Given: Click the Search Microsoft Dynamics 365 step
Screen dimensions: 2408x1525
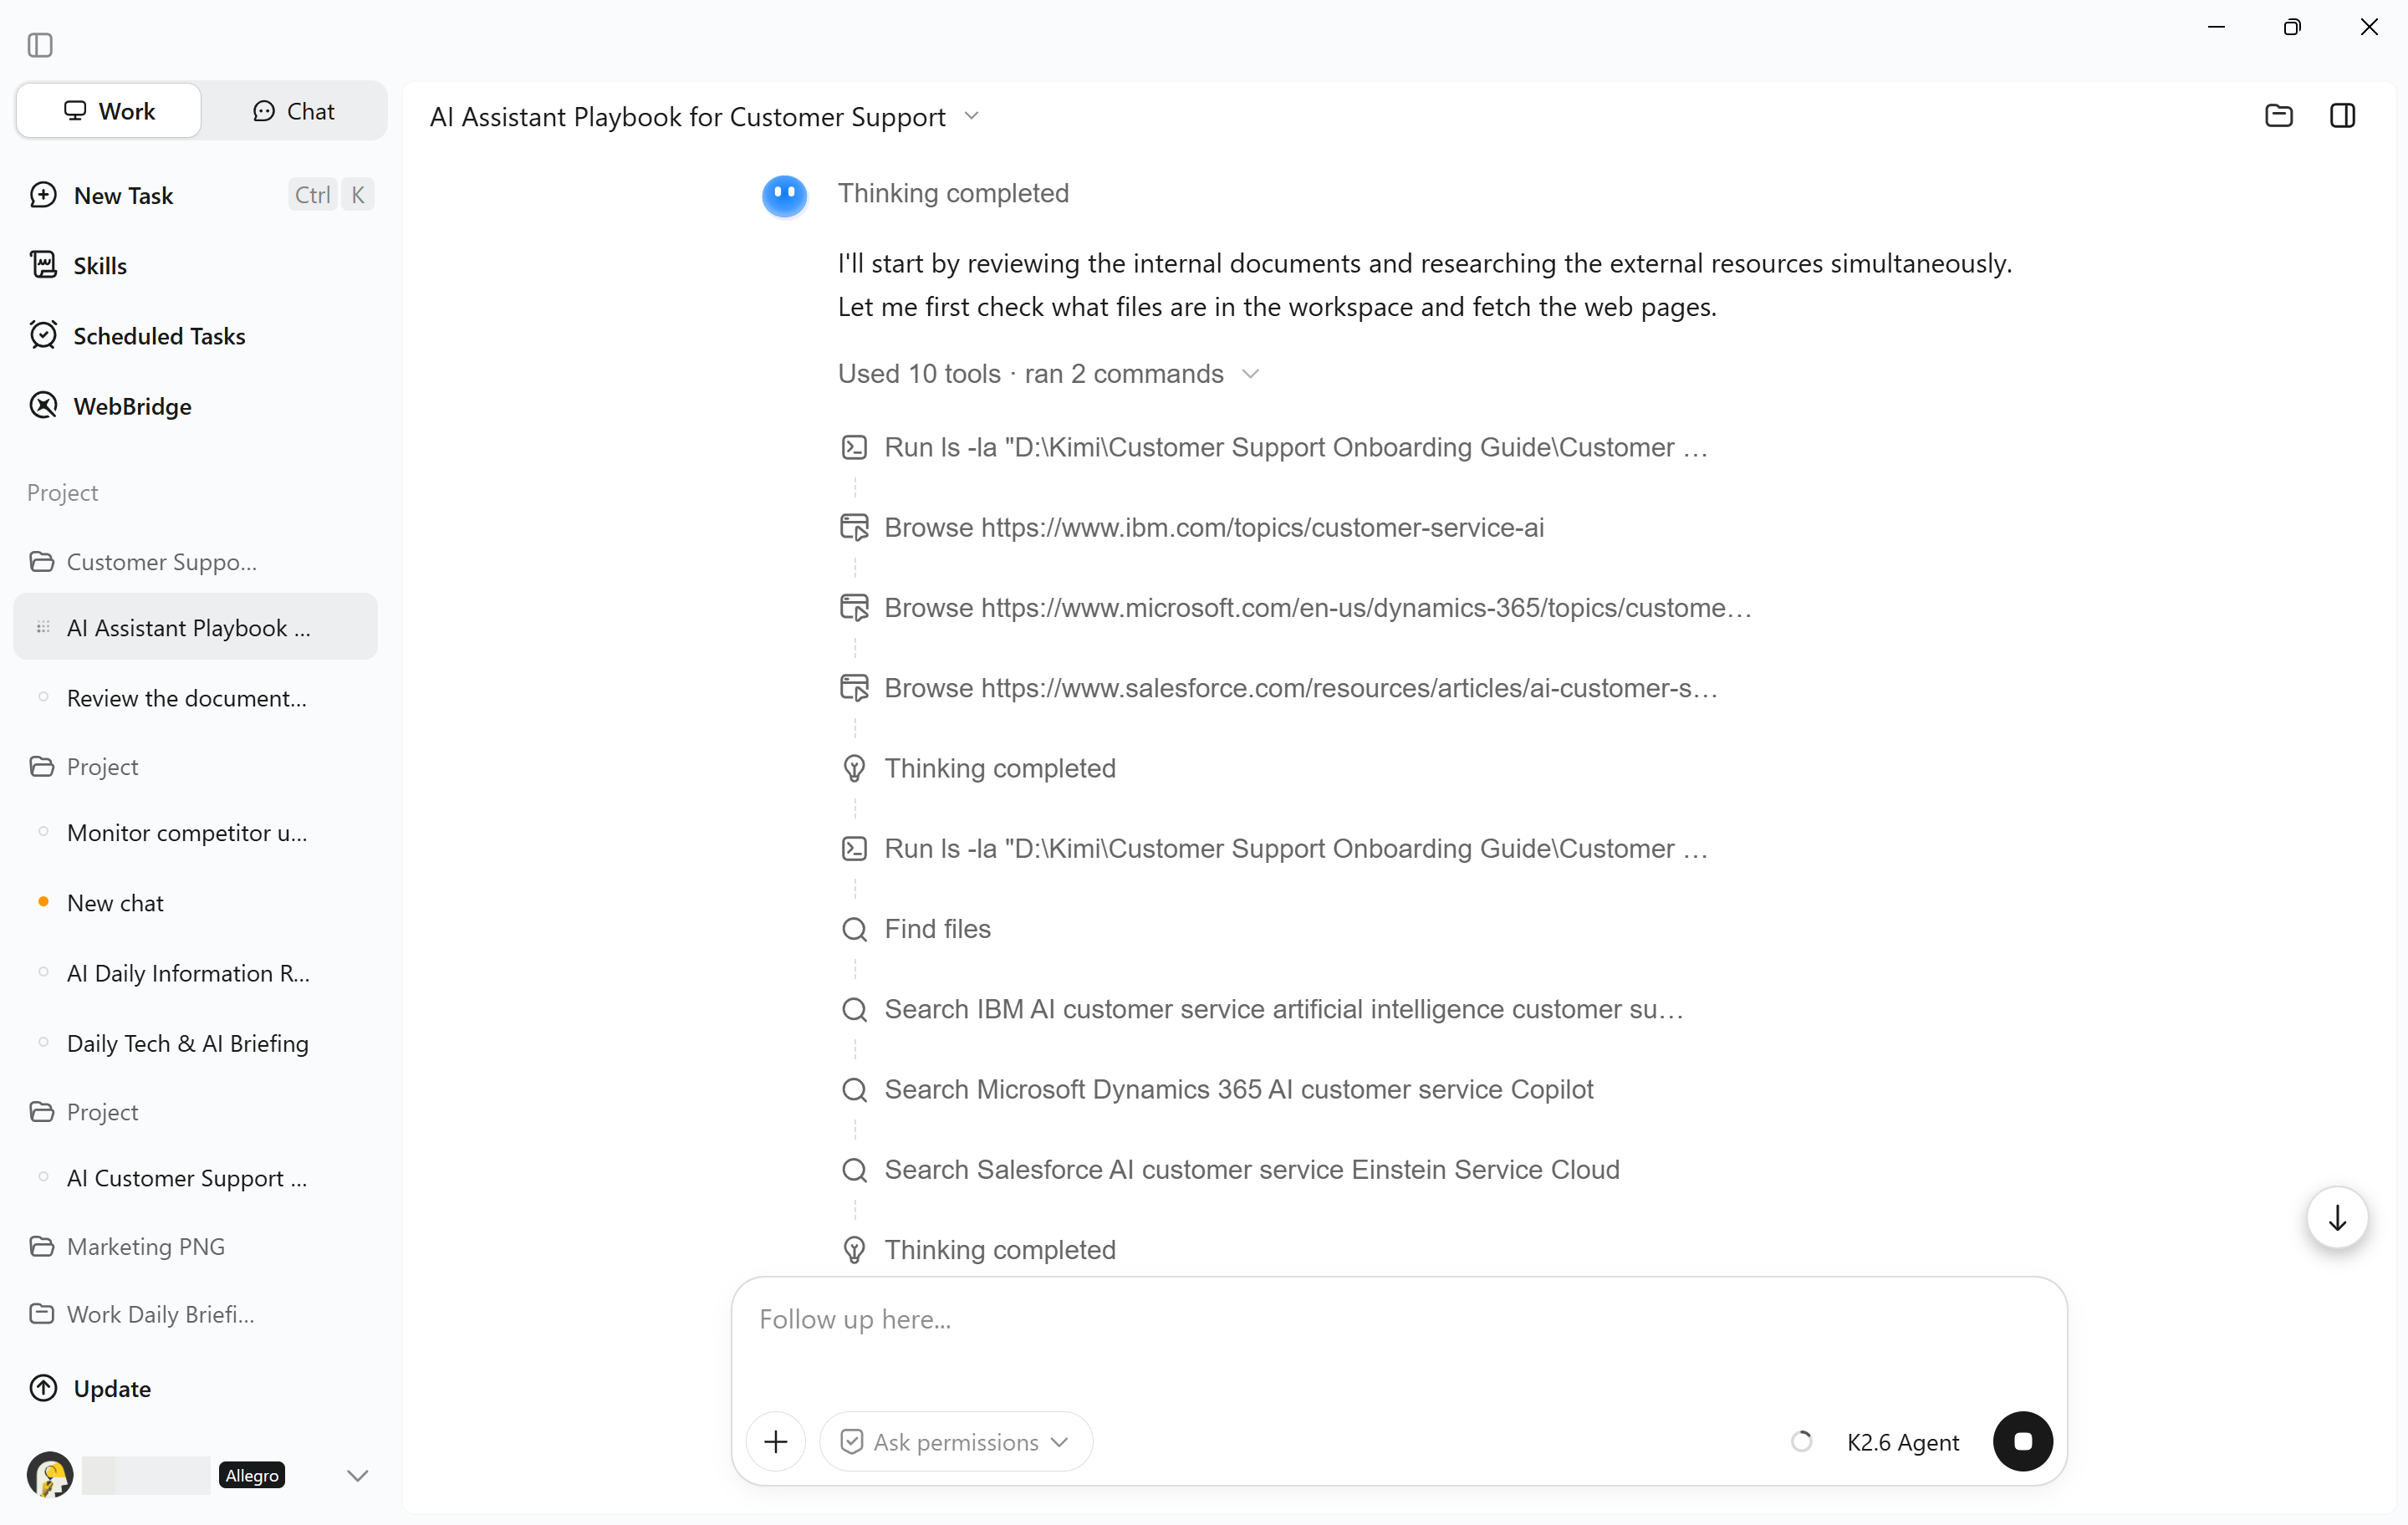Looking at the screenshot, I should pos(1218,1089).
